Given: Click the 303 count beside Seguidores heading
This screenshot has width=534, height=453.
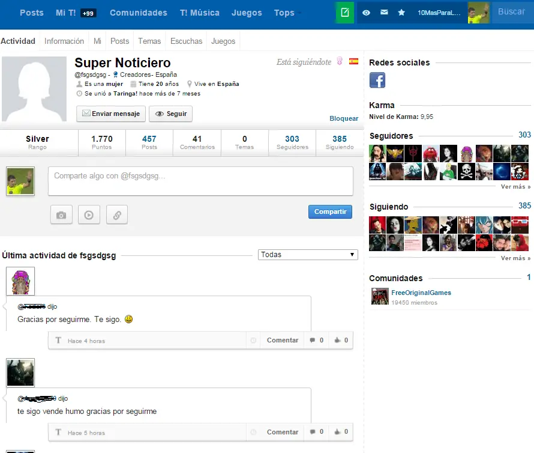Looking at the screenshot, I should (524, 135).
